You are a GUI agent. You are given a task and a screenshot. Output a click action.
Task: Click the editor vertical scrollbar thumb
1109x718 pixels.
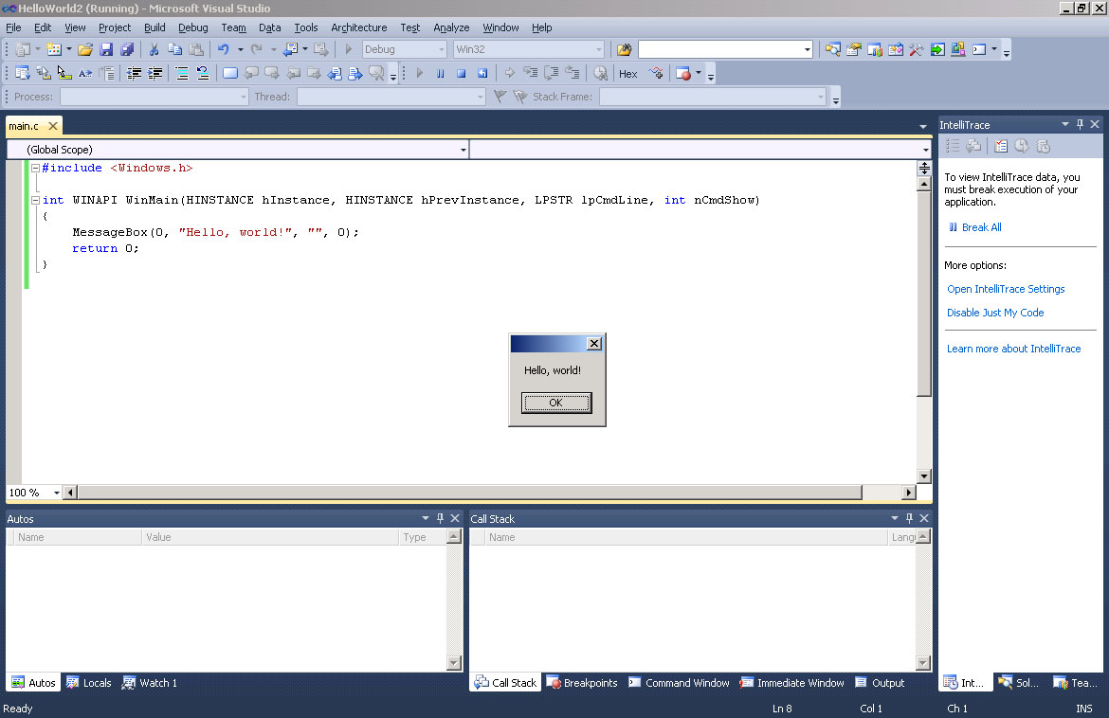pyautogui.click(x=924, y=294)
